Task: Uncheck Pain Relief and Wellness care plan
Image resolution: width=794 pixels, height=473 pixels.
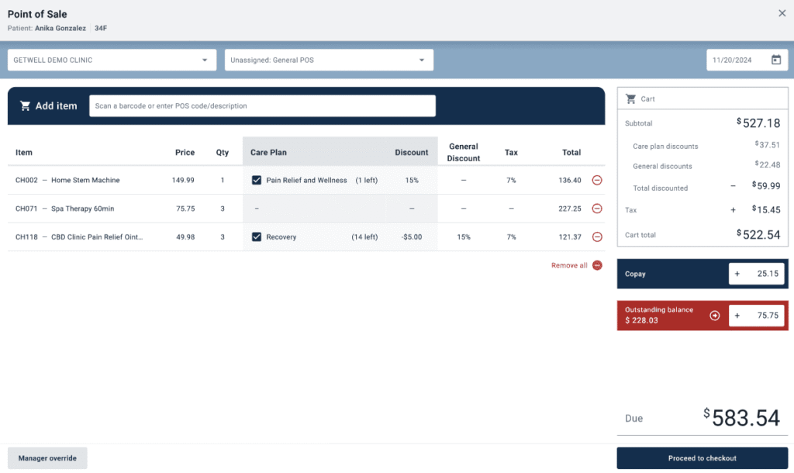Action: (x=257, y=181)
